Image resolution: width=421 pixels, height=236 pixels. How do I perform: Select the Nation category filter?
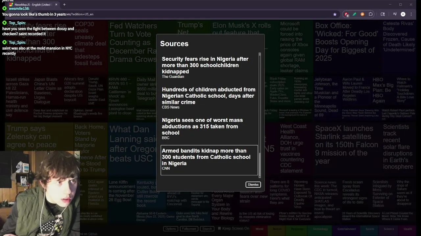pyautogui.click(x=277, y=229)
